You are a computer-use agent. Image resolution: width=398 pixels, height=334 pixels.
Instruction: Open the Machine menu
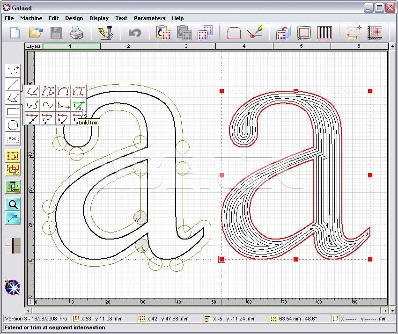coord(31,18)
